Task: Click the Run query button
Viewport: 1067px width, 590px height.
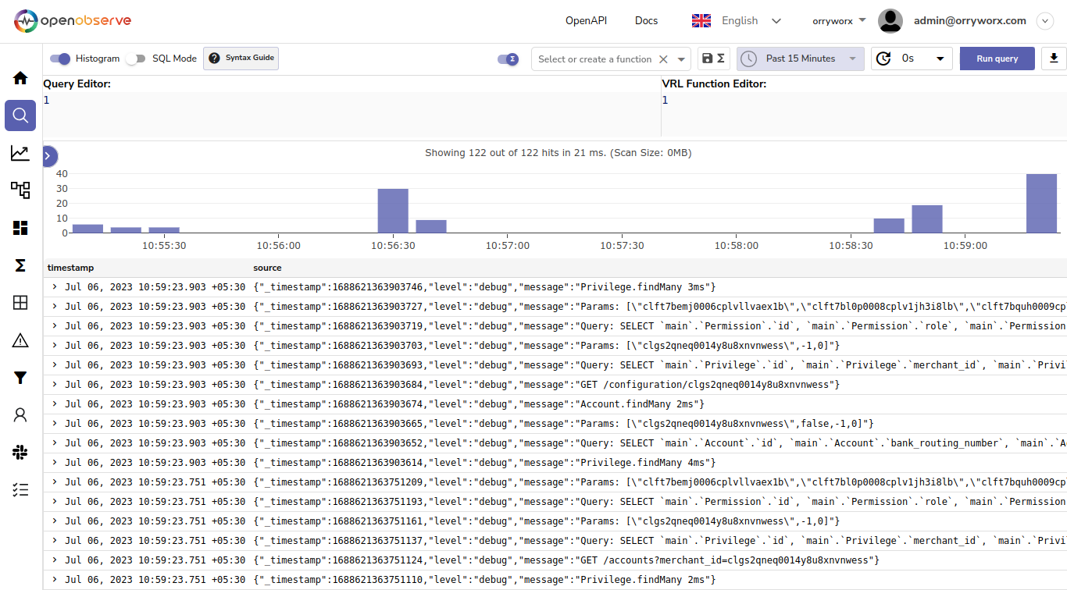Action: coord(997,58)
